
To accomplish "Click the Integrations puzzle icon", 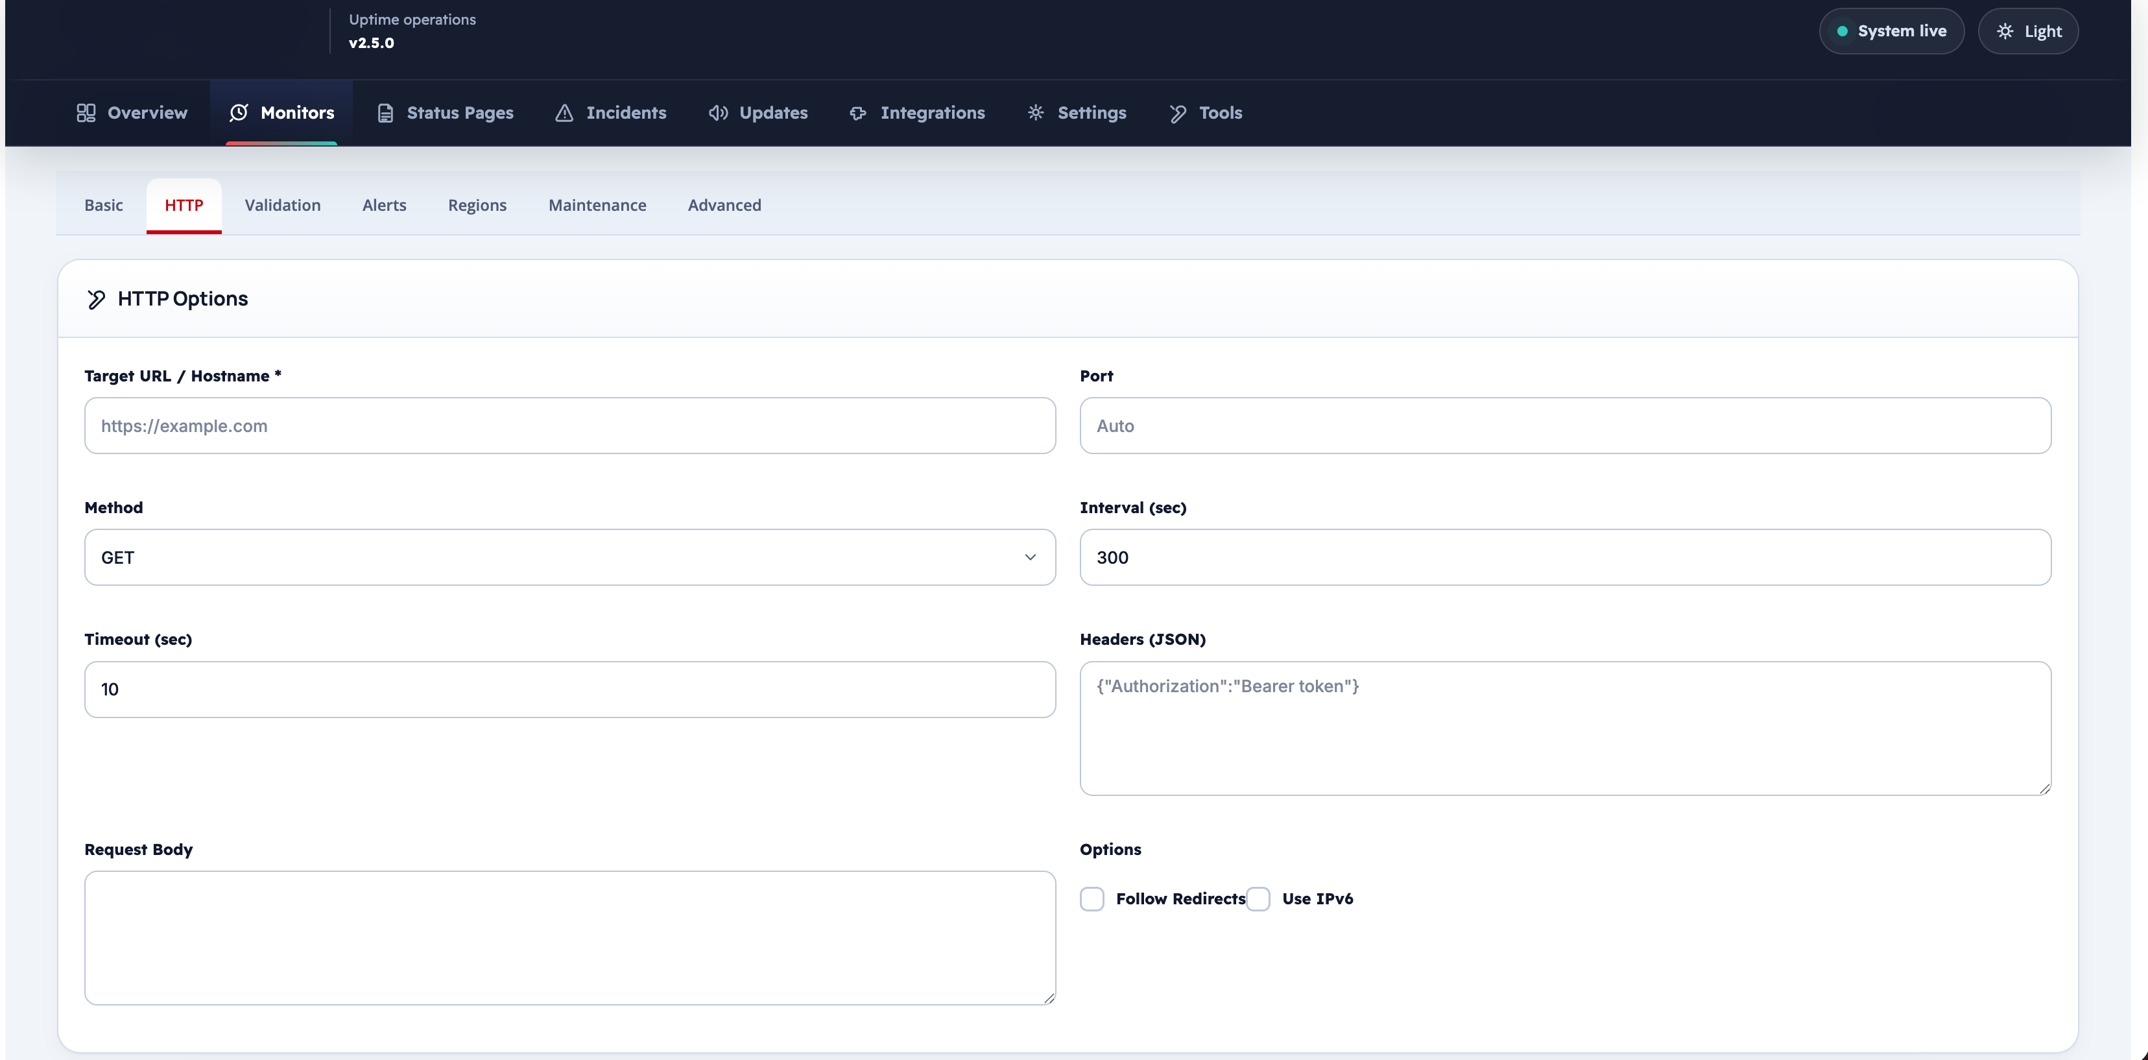I will pos(858,113).
